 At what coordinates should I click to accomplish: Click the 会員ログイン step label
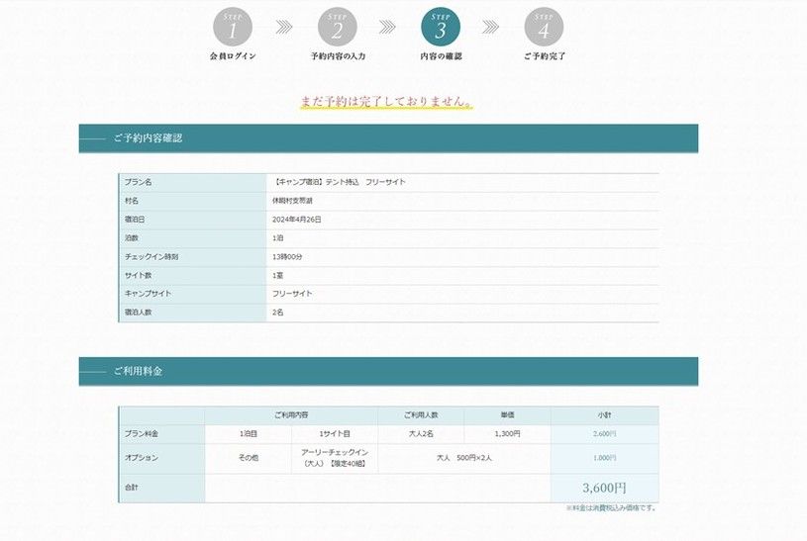coord(233,56)
